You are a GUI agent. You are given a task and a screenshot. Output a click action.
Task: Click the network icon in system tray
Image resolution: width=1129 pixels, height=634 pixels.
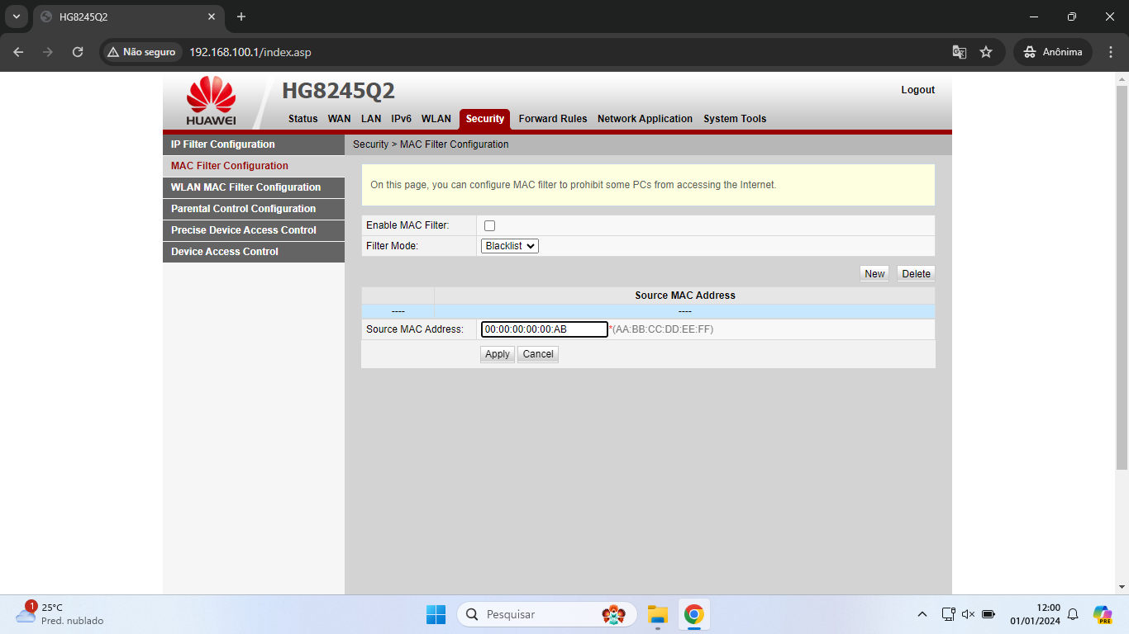coord(948,614)
